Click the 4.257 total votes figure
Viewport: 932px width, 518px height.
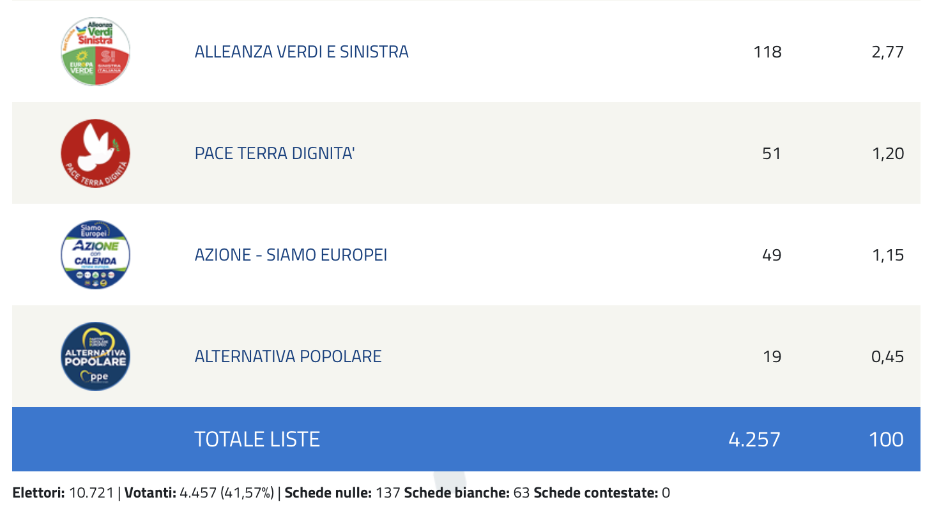click(x=754, y=439)
